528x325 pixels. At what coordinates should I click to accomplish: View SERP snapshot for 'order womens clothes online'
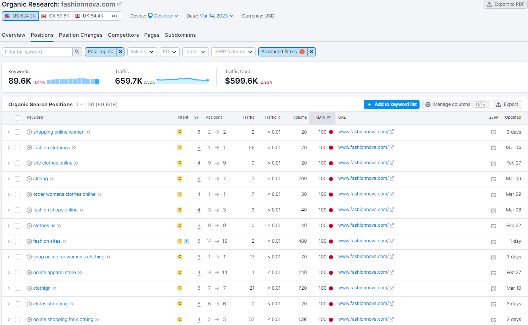(x=493, y=195)
